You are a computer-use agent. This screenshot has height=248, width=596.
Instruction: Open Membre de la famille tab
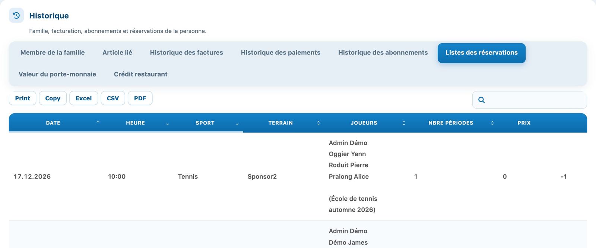(x=53, y=53)
